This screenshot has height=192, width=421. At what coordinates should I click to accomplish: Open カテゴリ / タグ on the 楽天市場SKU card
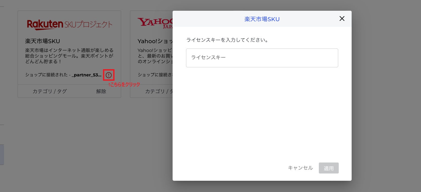pyautogui.click(x=50, y=91)
